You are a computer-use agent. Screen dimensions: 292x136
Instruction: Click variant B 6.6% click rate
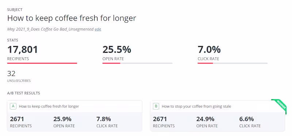[247, 119]
